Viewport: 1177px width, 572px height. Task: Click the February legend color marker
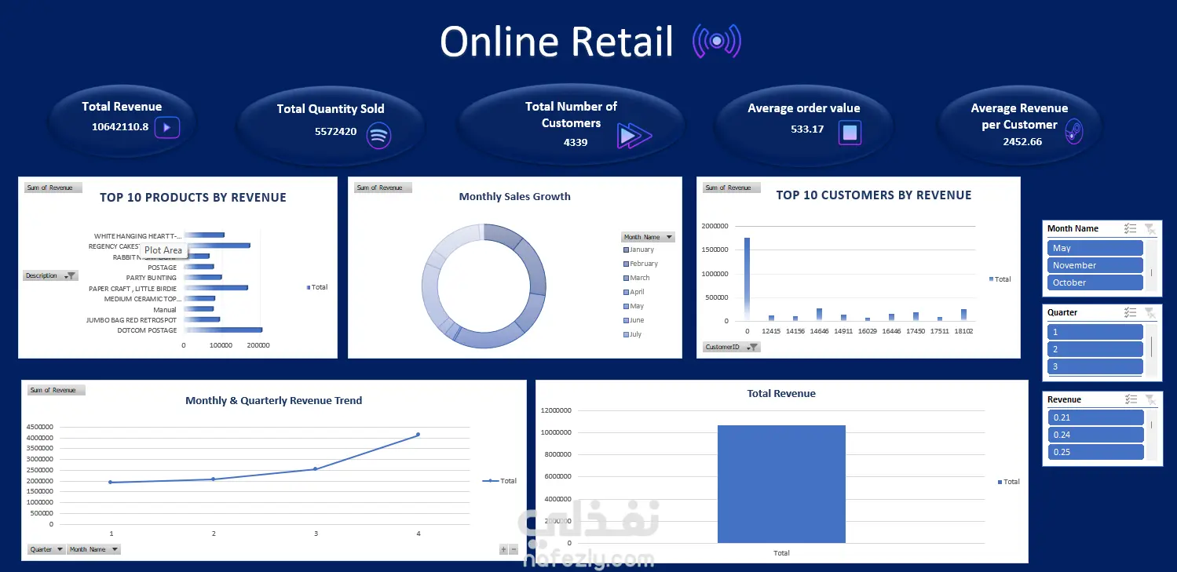[626, 264]
